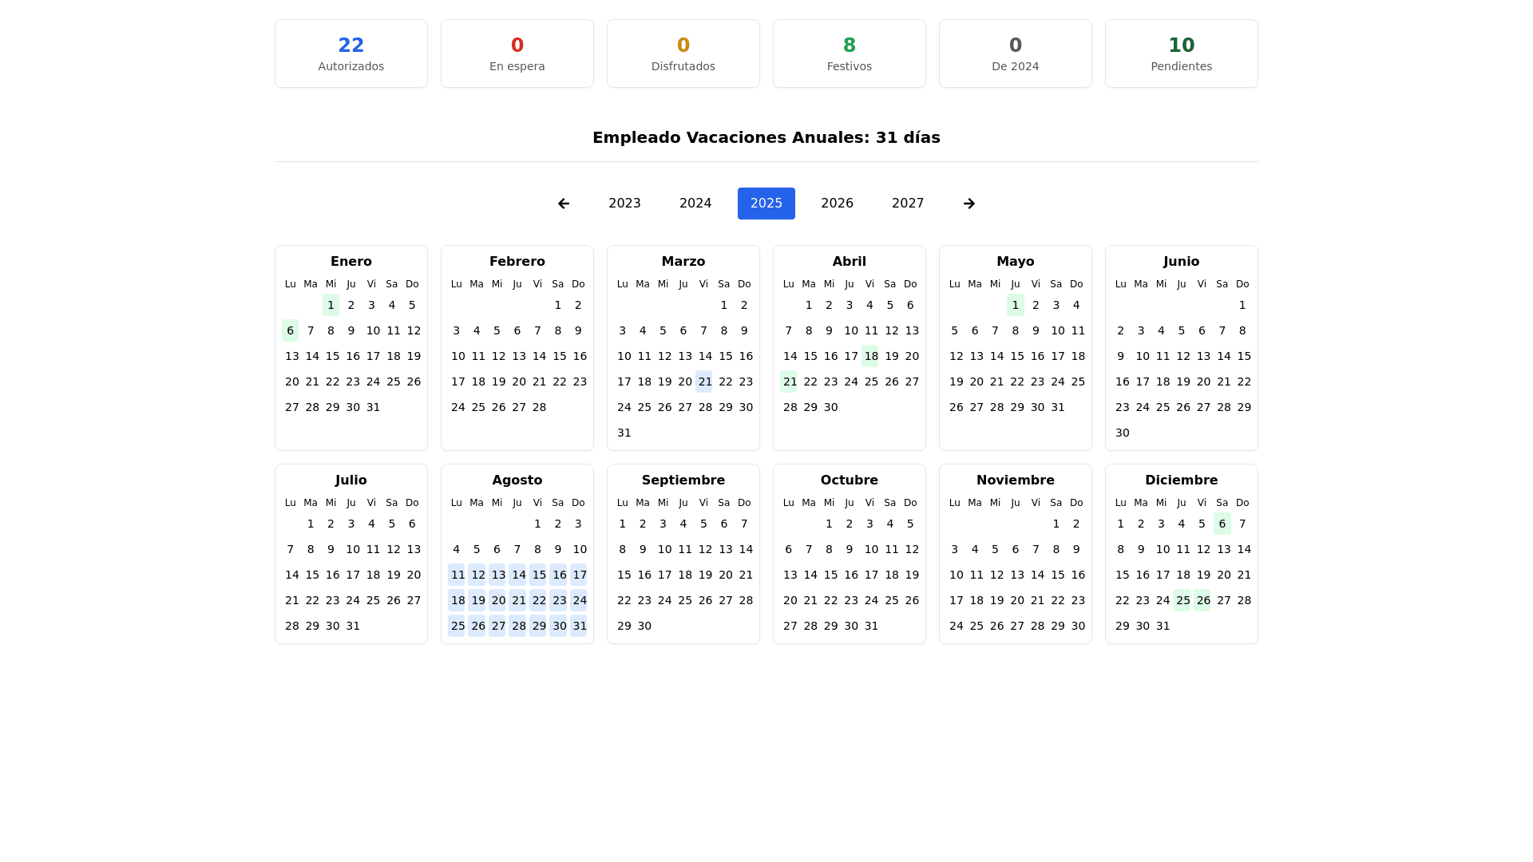Click the previous years left arrow
The height and width of the screenshot is (862, 1533).
pos(564,204)
